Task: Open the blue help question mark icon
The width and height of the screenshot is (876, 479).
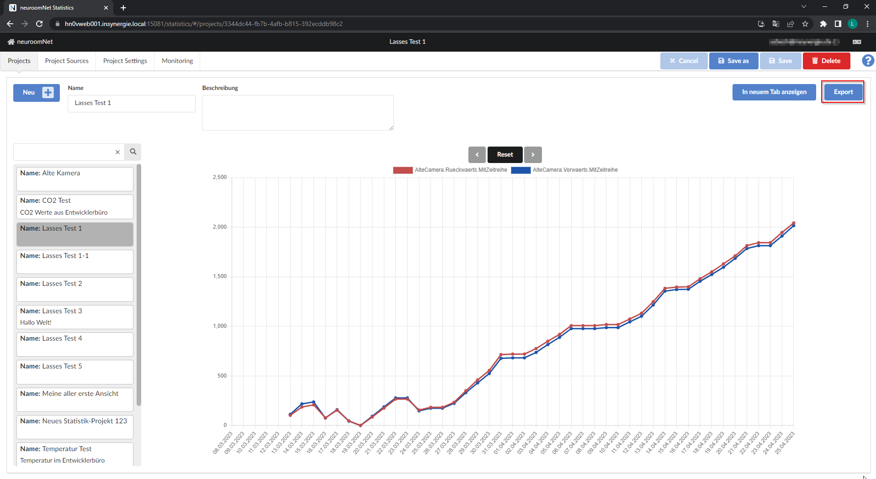Action: point(867,60)
